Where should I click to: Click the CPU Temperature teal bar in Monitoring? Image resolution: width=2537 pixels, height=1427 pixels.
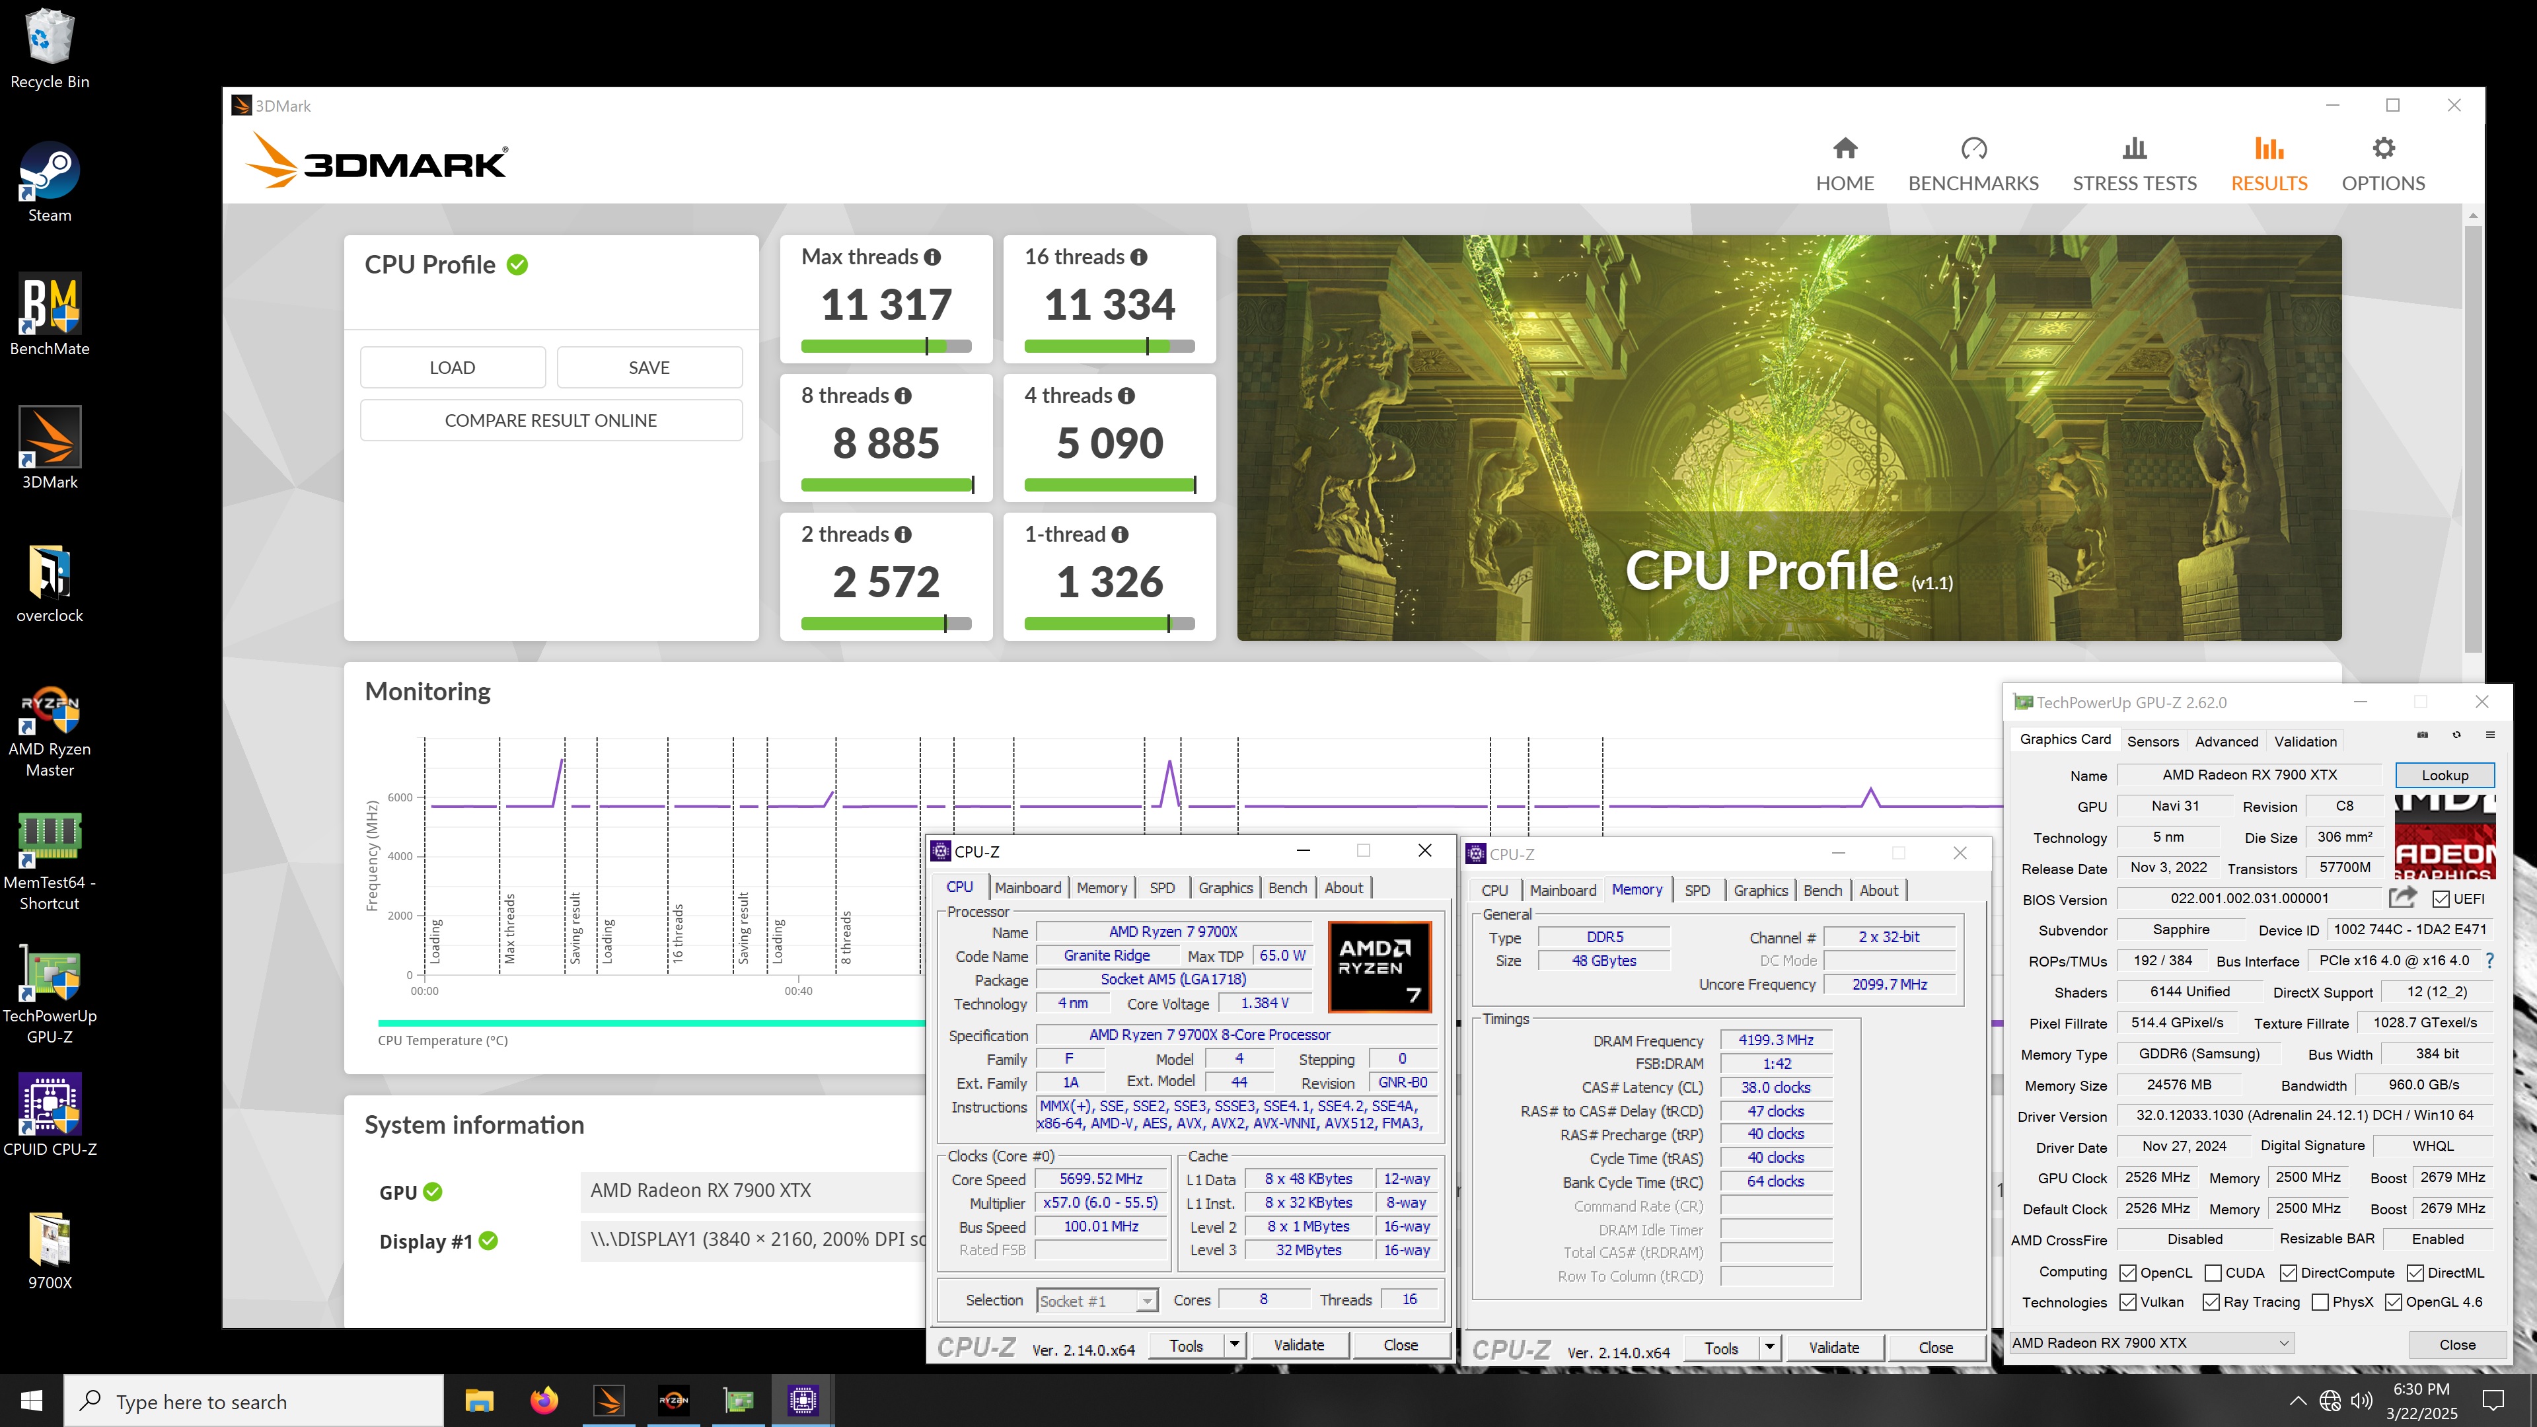pyautogui.click(x=651, y=1023)
